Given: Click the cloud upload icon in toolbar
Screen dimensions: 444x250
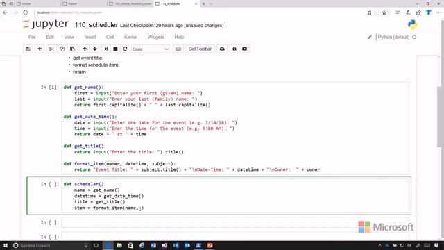Looking at the screenshot, I should (x=222, y=49).
